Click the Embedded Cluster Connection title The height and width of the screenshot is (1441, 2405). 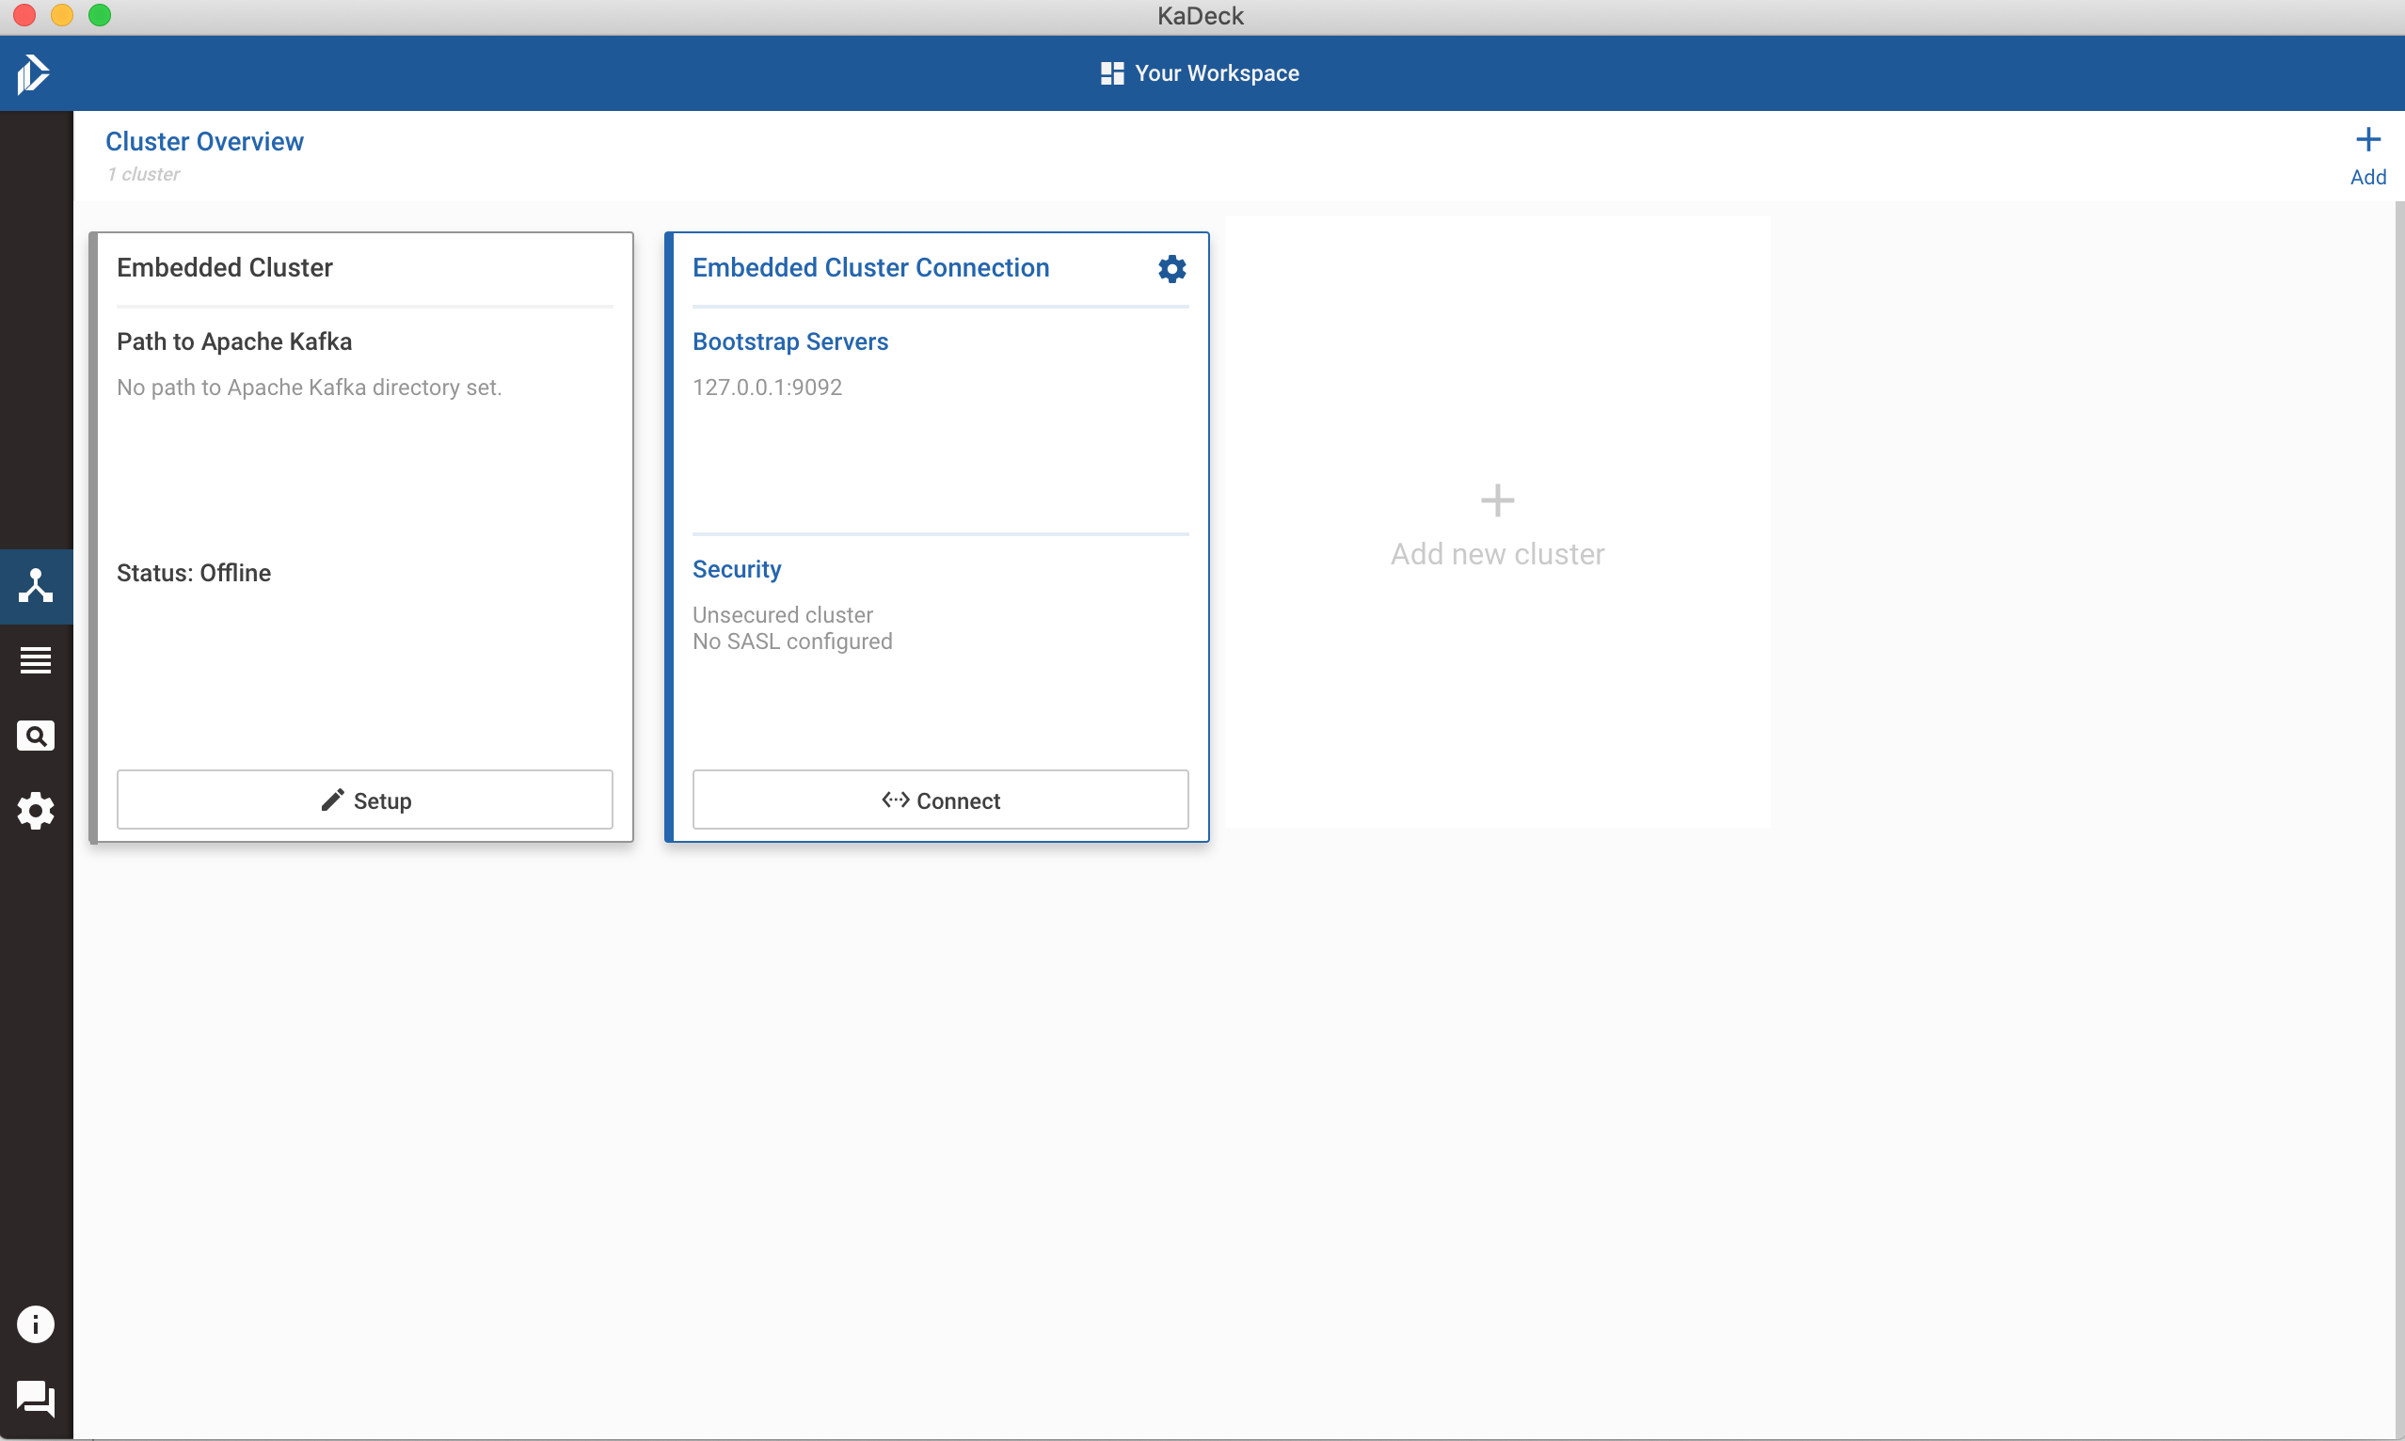click(x=870, y=268)
